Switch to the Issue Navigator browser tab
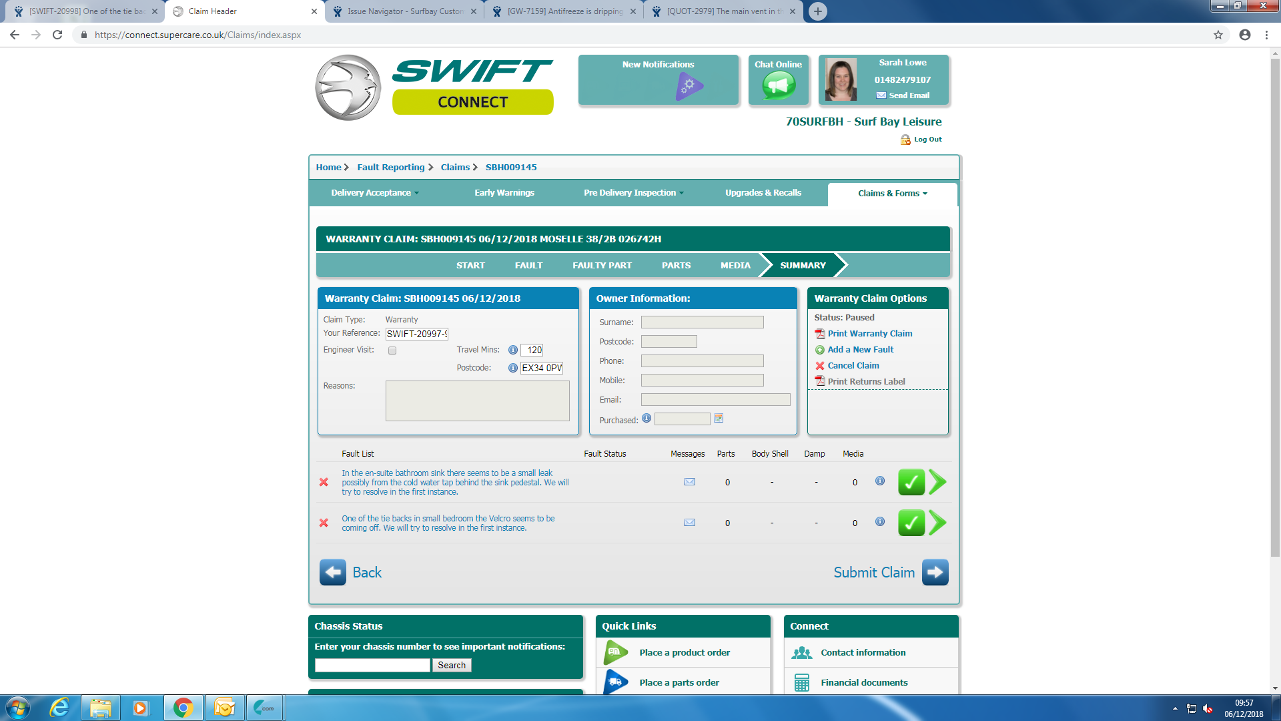Screen dimensions: 1281x721 pyautogui.click(x=405, y=11)
